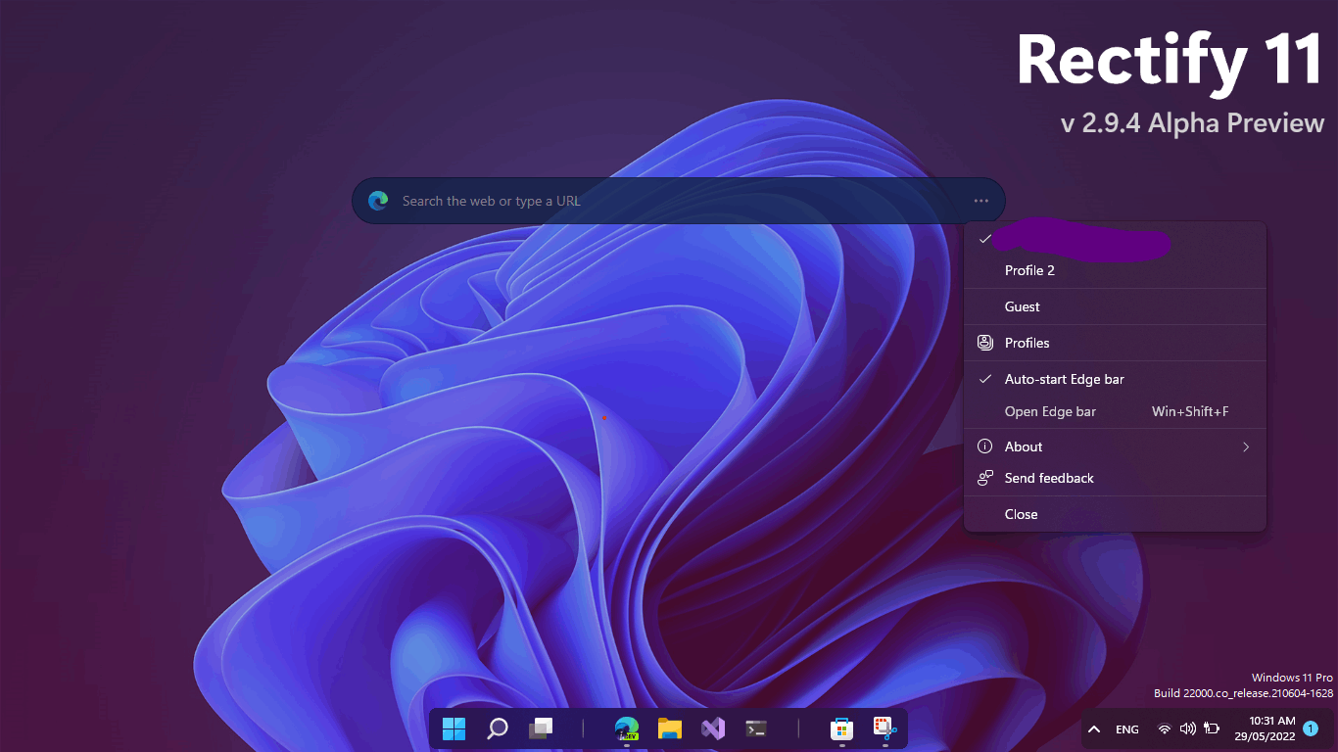Choose Open Edge bar menu entry

pos(1115,411)
